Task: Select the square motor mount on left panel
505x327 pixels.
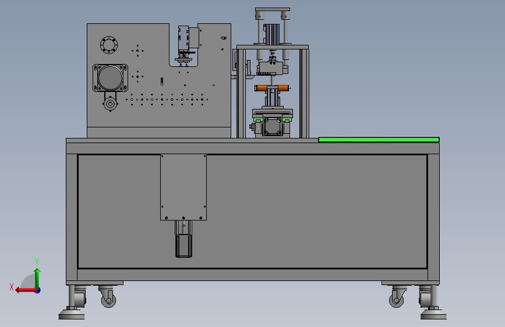Action: [110, 78]
